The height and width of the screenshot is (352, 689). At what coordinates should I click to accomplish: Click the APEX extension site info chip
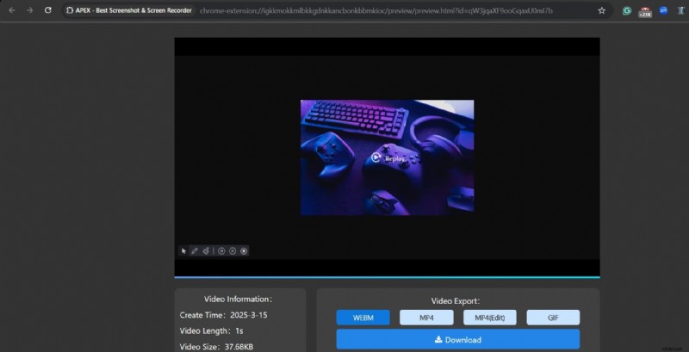[128, 10]
